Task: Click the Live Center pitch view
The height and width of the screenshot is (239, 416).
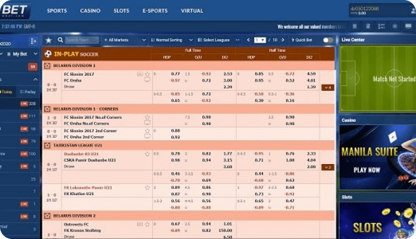Action: pos(378,79)
